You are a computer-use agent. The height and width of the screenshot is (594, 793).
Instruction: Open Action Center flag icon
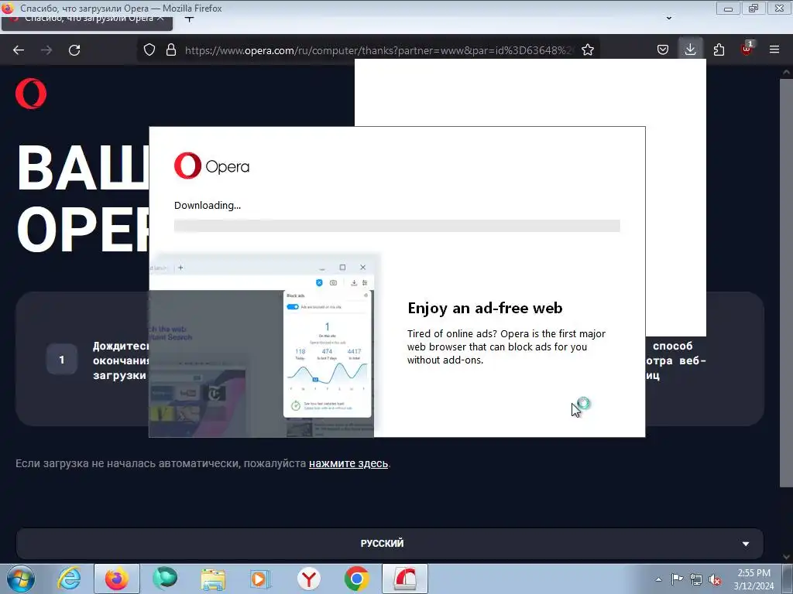[677, 579]
